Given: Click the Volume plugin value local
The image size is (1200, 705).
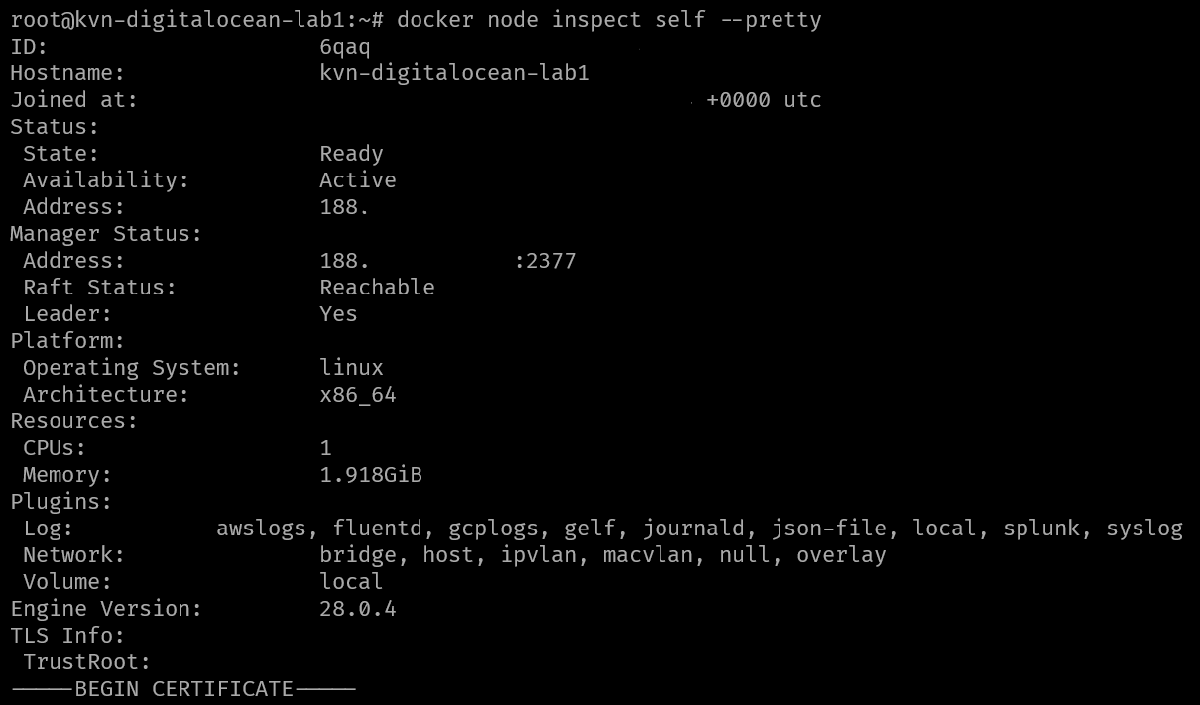Looking at the screenshot, I should tap(351, 582).
